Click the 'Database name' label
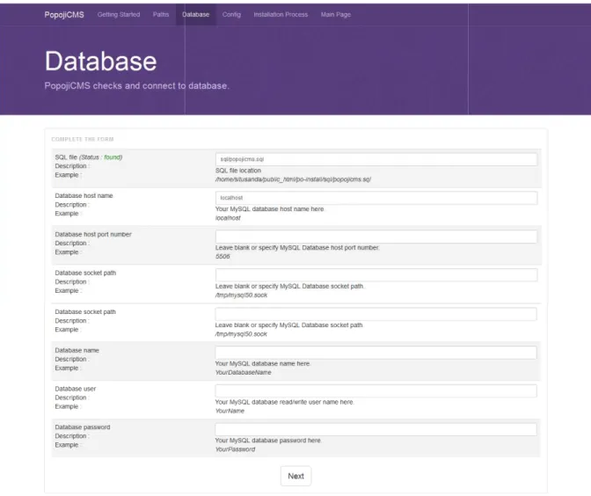Screen dimensions: 591x496 click(x=77, y=351)
